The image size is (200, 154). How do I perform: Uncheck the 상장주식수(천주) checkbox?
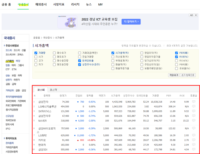80,64
